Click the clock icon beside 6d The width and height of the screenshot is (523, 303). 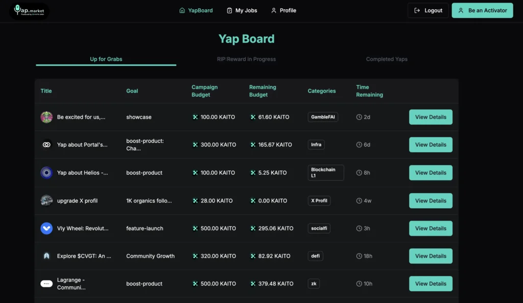[359, 145]
